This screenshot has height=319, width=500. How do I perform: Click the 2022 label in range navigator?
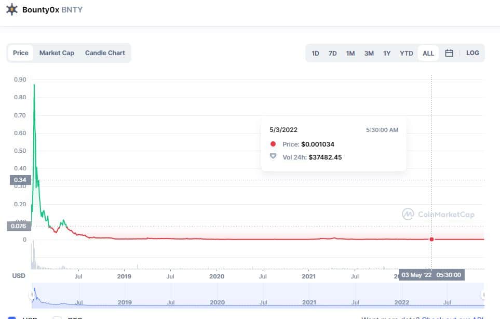pyautogui.click(x=401, y=302)
